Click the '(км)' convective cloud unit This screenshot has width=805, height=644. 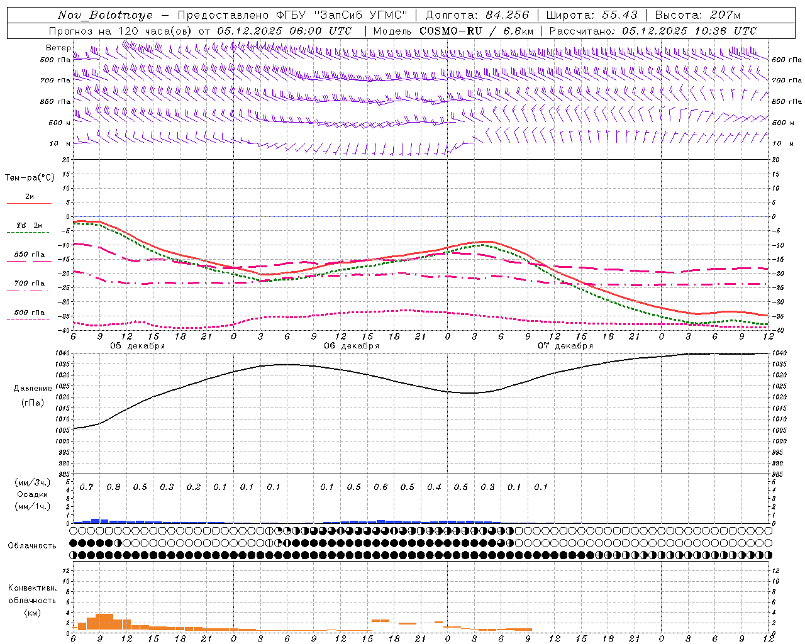click(x=33, y=613)
